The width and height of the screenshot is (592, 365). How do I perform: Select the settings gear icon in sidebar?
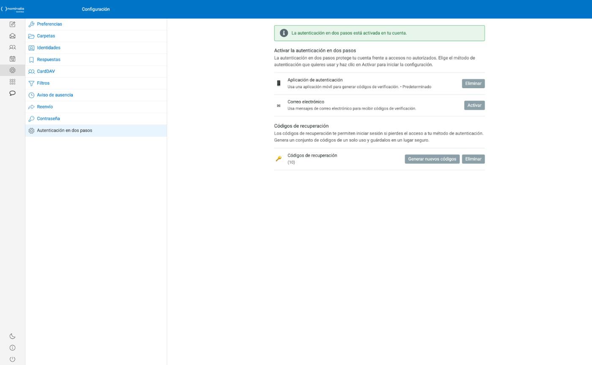[x=12, y=70]
